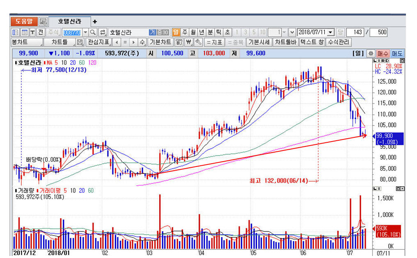The width and height of the screenshot is (417, 258).
Task: Click the blue 매도 sell button
Action: click(397, 53)
